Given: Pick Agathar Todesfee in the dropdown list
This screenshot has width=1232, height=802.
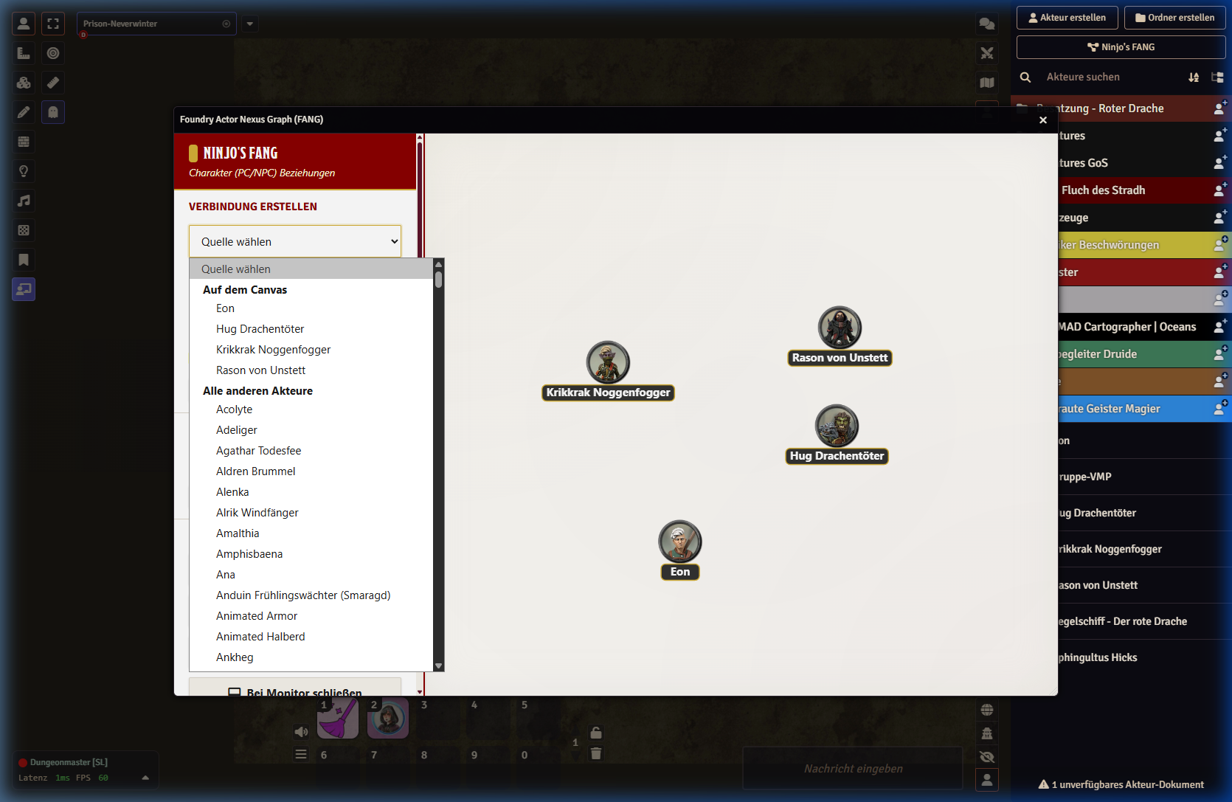Looking at the screenshot, I should point(258,451).
